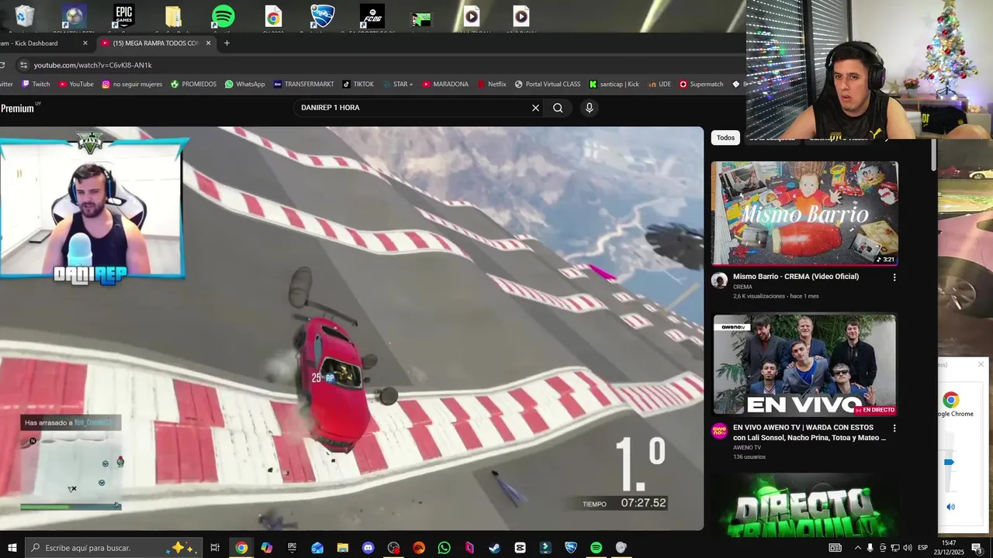The width and height of the screenshot is (993, 558).
Task: Open the 'no seguir mujeres' Instagram bookmark
Action: (132, 84)
